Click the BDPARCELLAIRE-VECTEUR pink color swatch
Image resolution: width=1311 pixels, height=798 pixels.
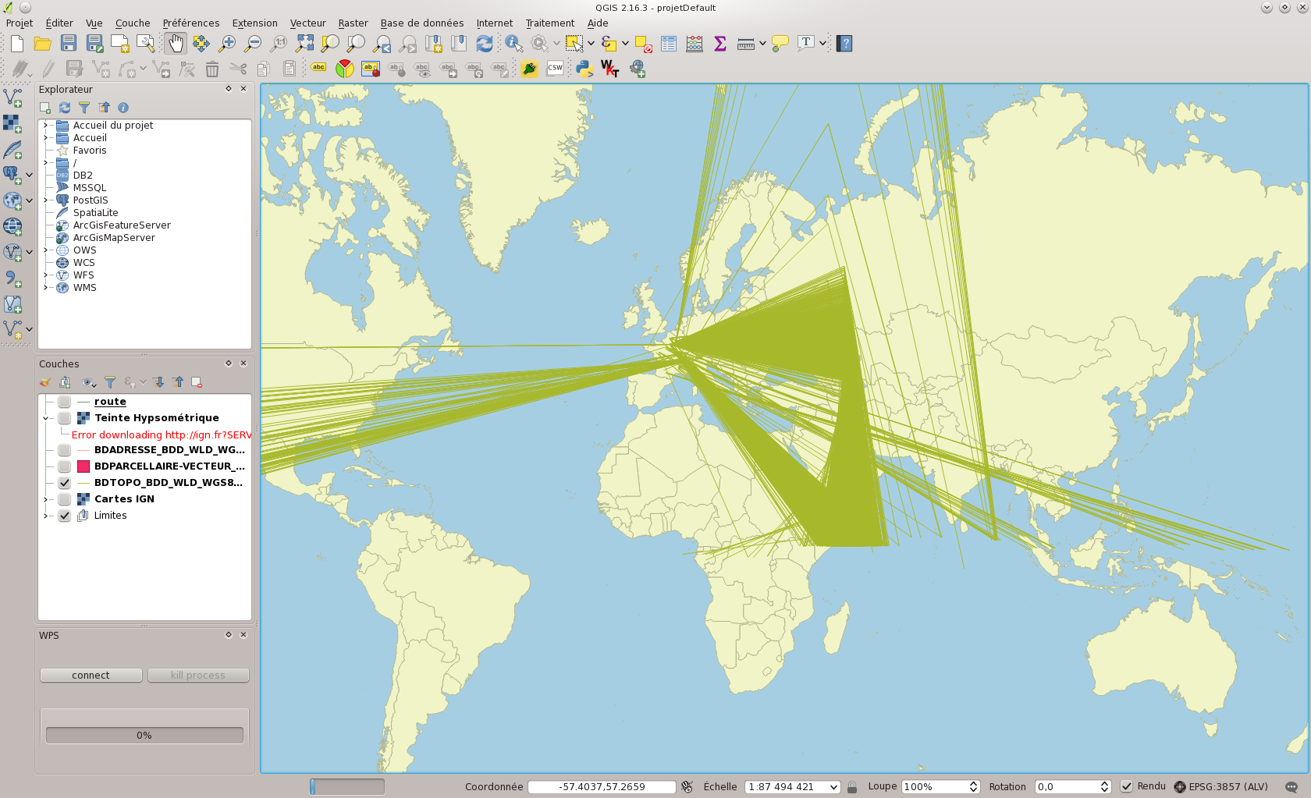tap(83, 466)
